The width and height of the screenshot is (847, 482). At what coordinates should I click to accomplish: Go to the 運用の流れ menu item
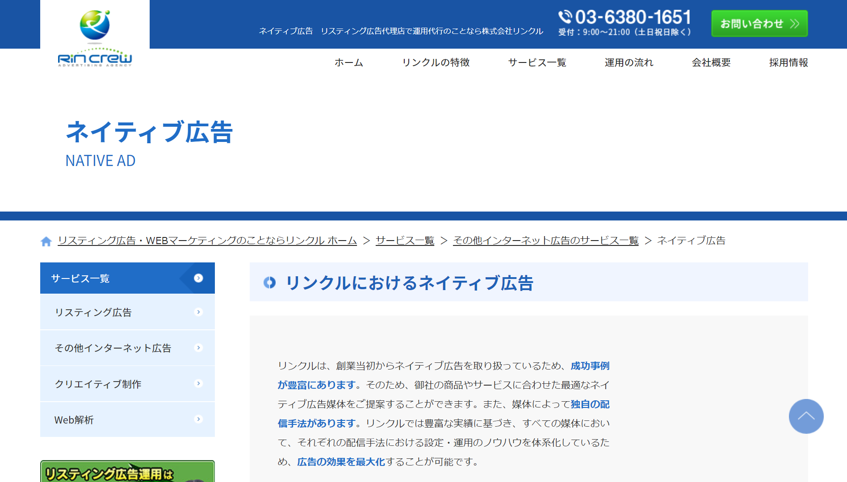pos(629,62)
